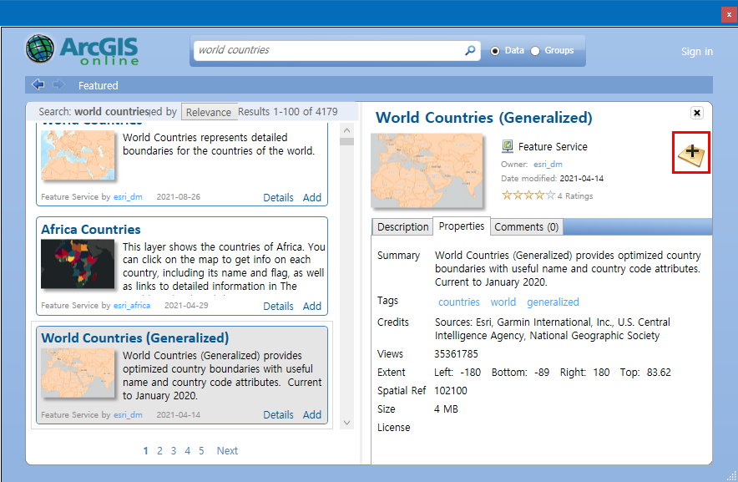Go to results page 4
The height and width of the screenshot is (482, 738).
tap(187, 451)
